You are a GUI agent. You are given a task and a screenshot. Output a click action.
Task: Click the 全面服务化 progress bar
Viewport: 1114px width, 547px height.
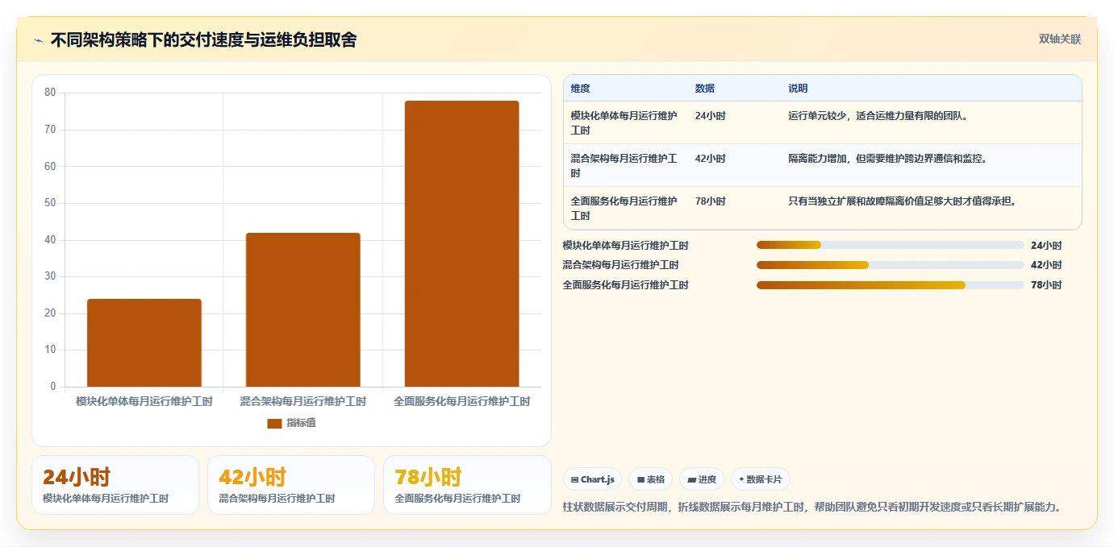[x=890, y=285]
